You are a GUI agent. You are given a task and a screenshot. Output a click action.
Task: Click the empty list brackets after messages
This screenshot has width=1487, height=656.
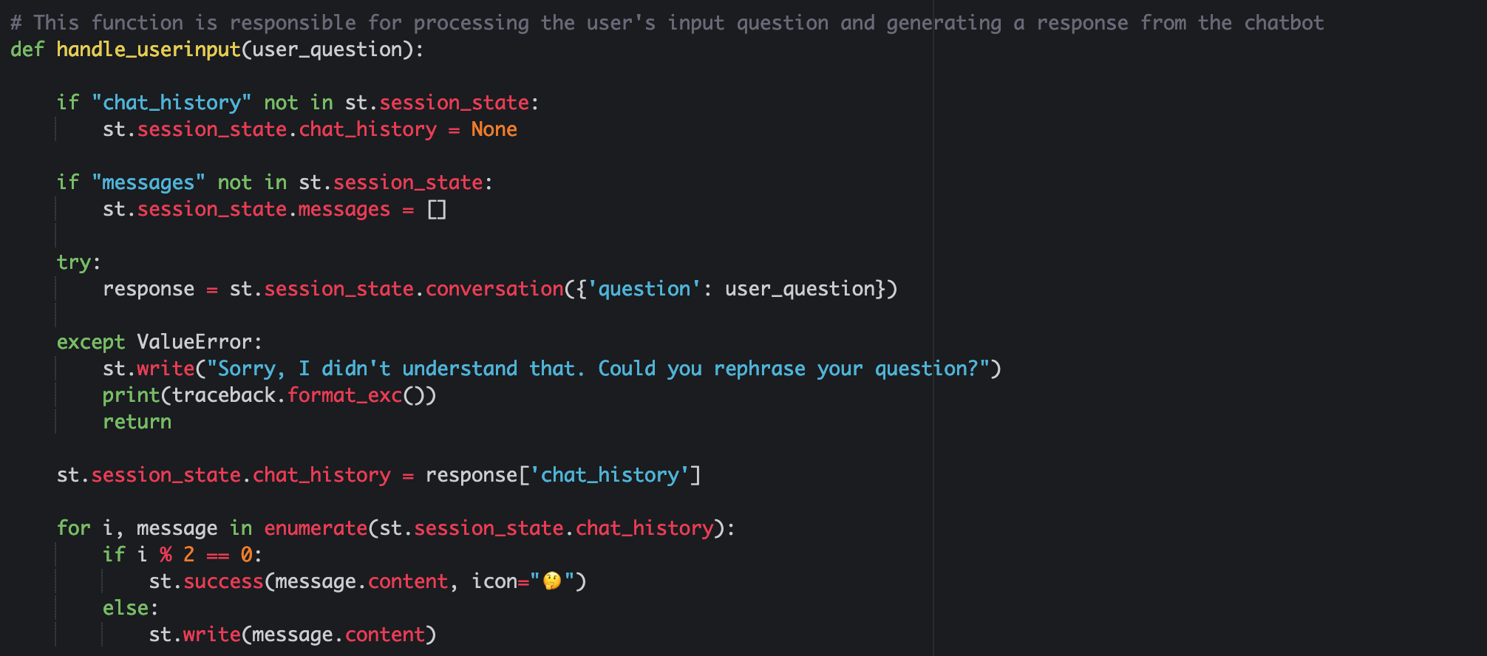pos(437,210)
